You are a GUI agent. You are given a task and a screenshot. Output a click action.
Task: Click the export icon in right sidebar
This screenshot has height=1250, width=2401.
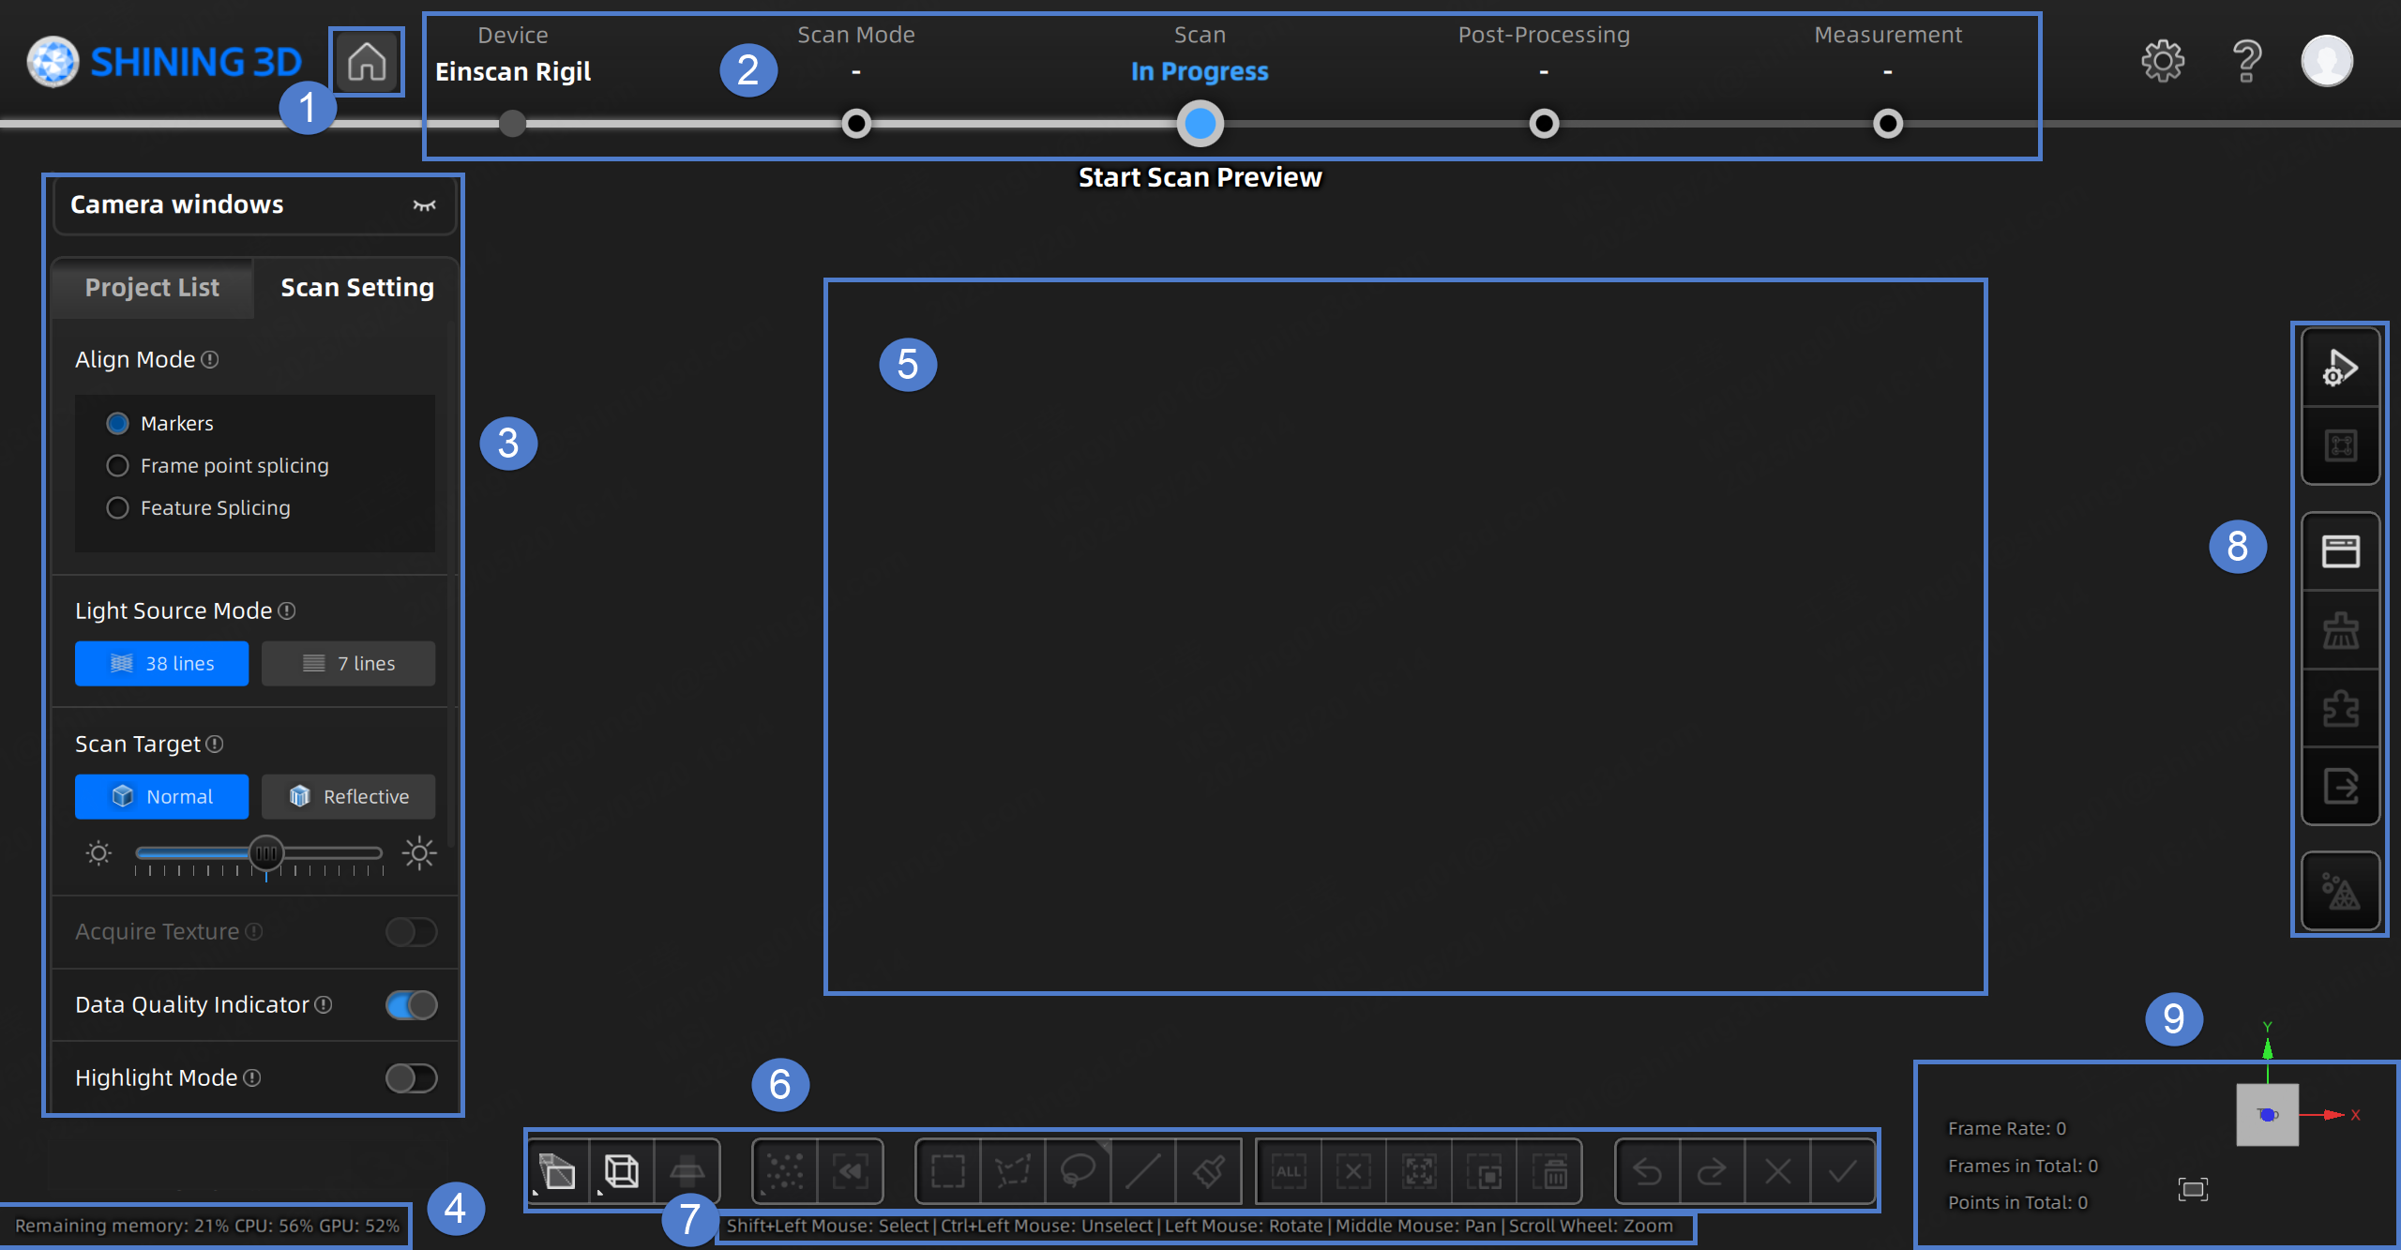coord(2340,786)
